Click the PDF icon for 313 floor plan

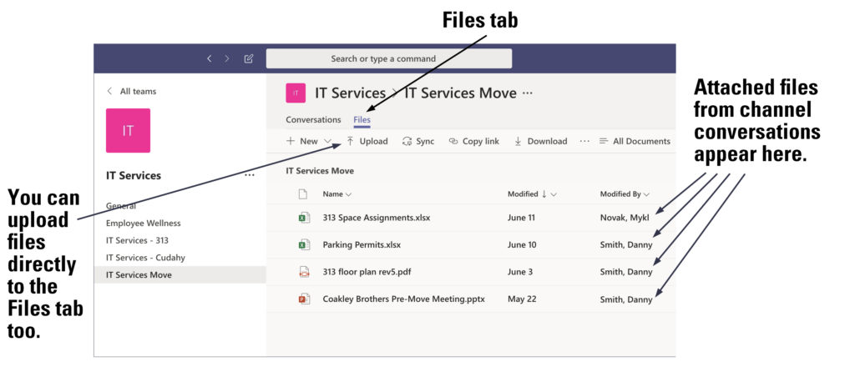point(304,272)
